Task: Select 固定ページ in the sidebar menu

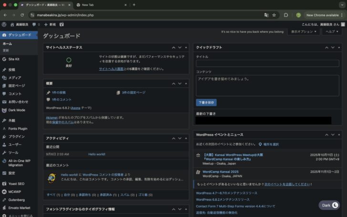Action: coord(16,85)
